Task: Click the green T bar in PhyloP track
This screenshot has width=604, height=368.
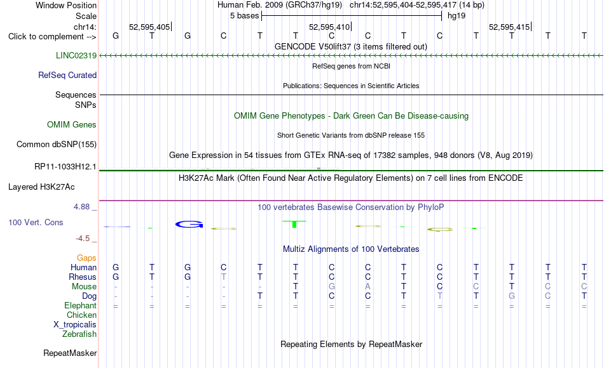Action: [294, 224]
